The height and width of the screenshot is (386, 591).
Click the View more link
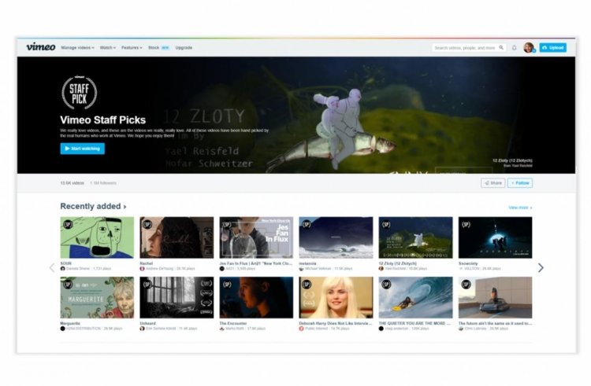(520, 208)
